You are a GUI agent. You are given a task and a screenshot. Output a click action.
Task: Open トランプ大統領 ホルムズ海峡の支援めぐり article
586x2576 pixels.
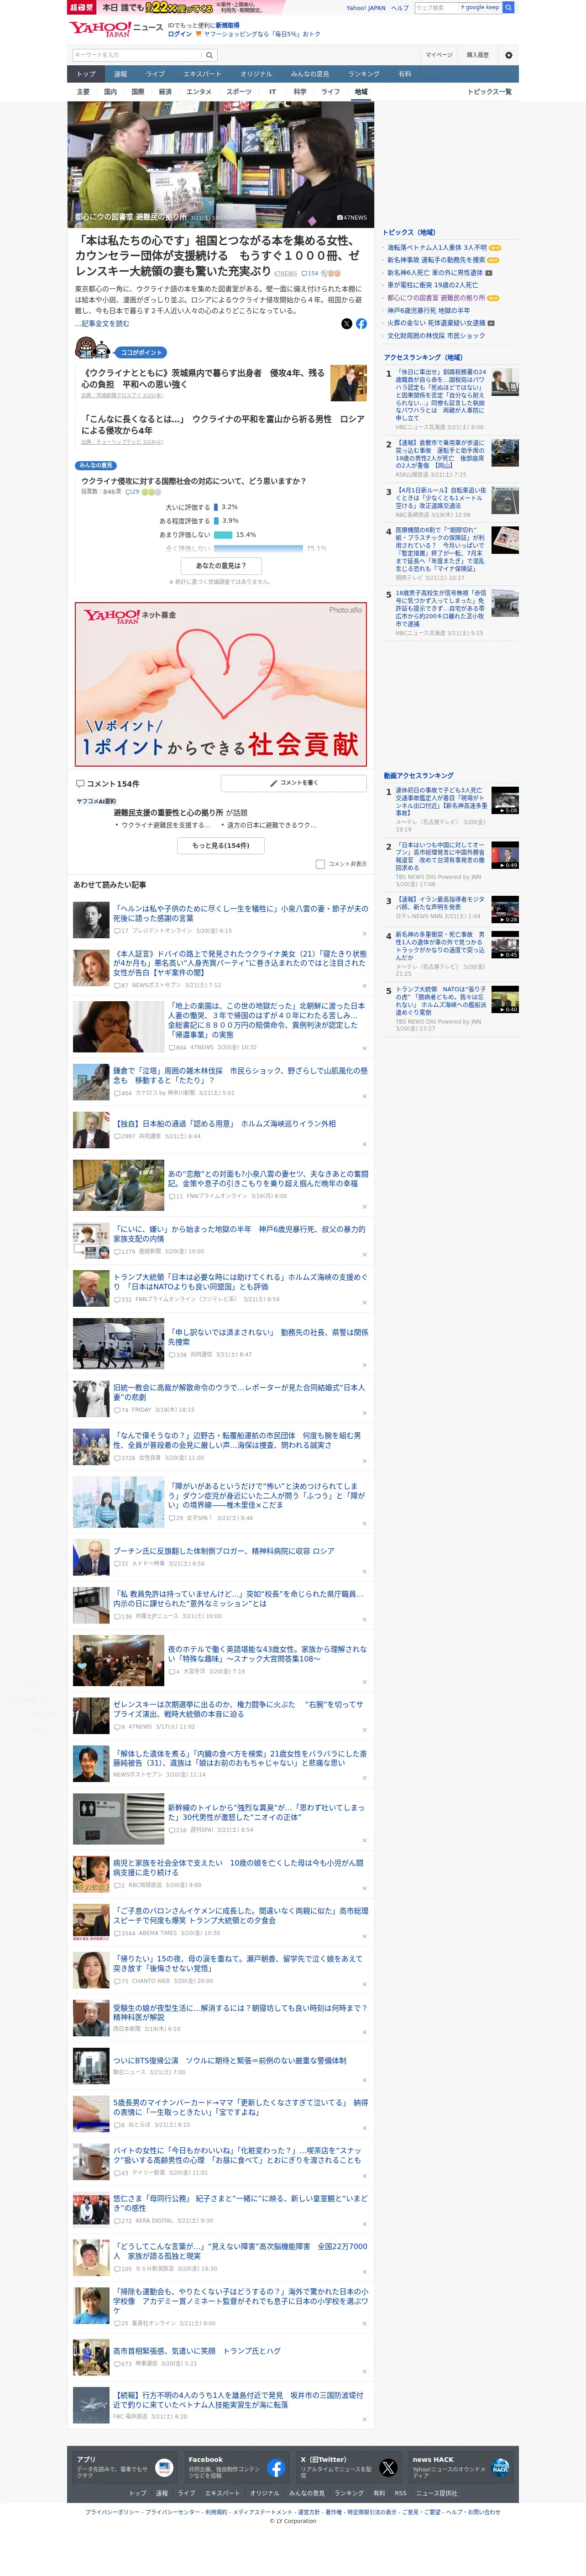pyautogui.click(x=240, y=1281)
